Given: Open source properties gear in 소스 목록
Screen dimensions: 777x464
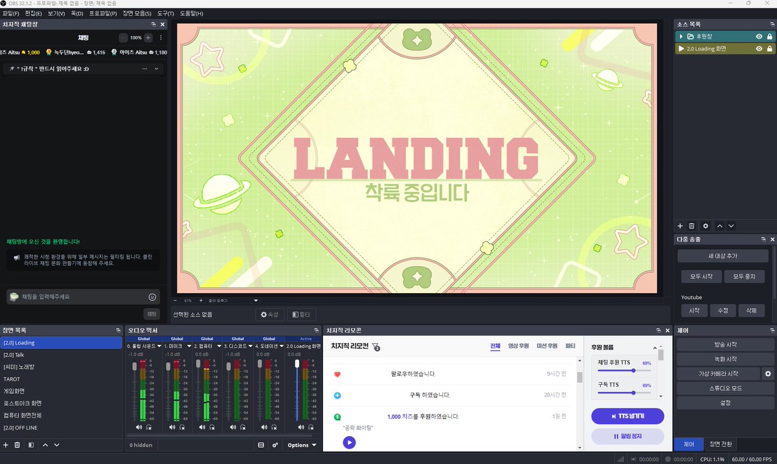Looking at the screenshot, I should tap(705, 226).
